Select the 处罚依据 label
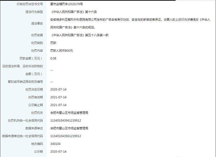 tap(37, 35)
